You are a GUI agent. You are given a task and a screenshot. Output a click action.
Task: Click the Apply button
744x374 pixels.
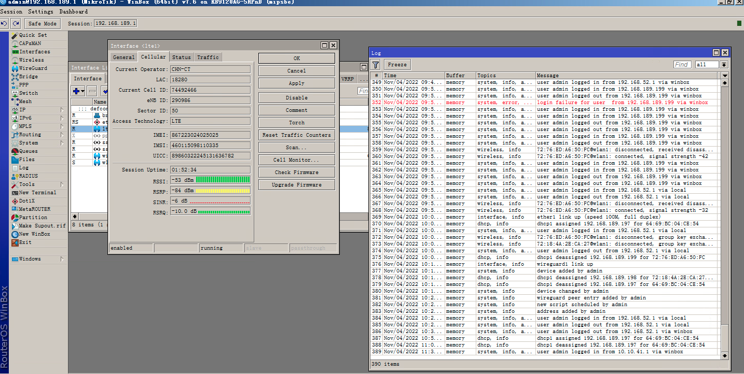(297, 83)
